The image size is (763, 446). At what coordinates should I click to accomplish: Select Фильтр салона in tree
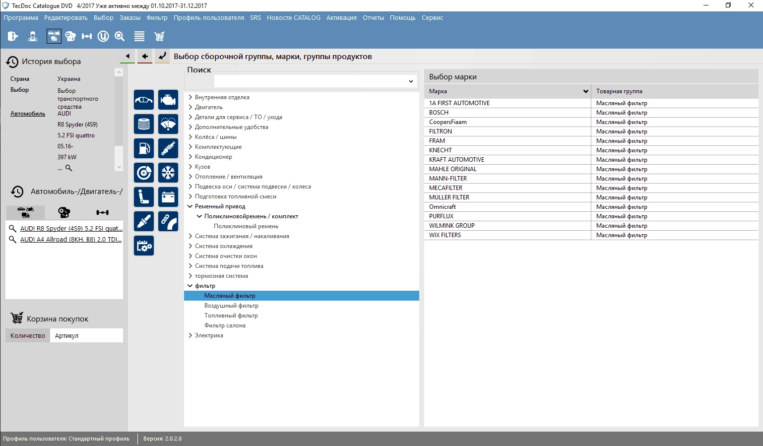point(225,325)
